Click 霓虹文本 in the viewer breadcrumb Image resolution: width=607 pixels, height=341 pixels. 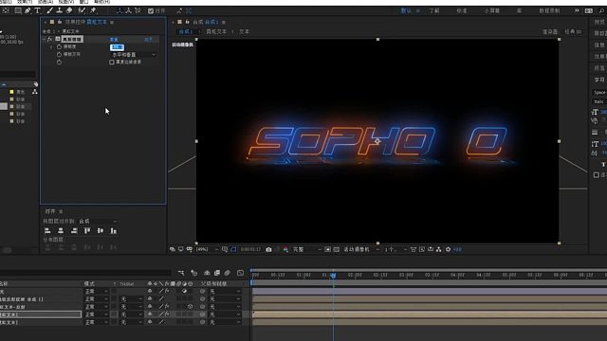coord(216,31)
